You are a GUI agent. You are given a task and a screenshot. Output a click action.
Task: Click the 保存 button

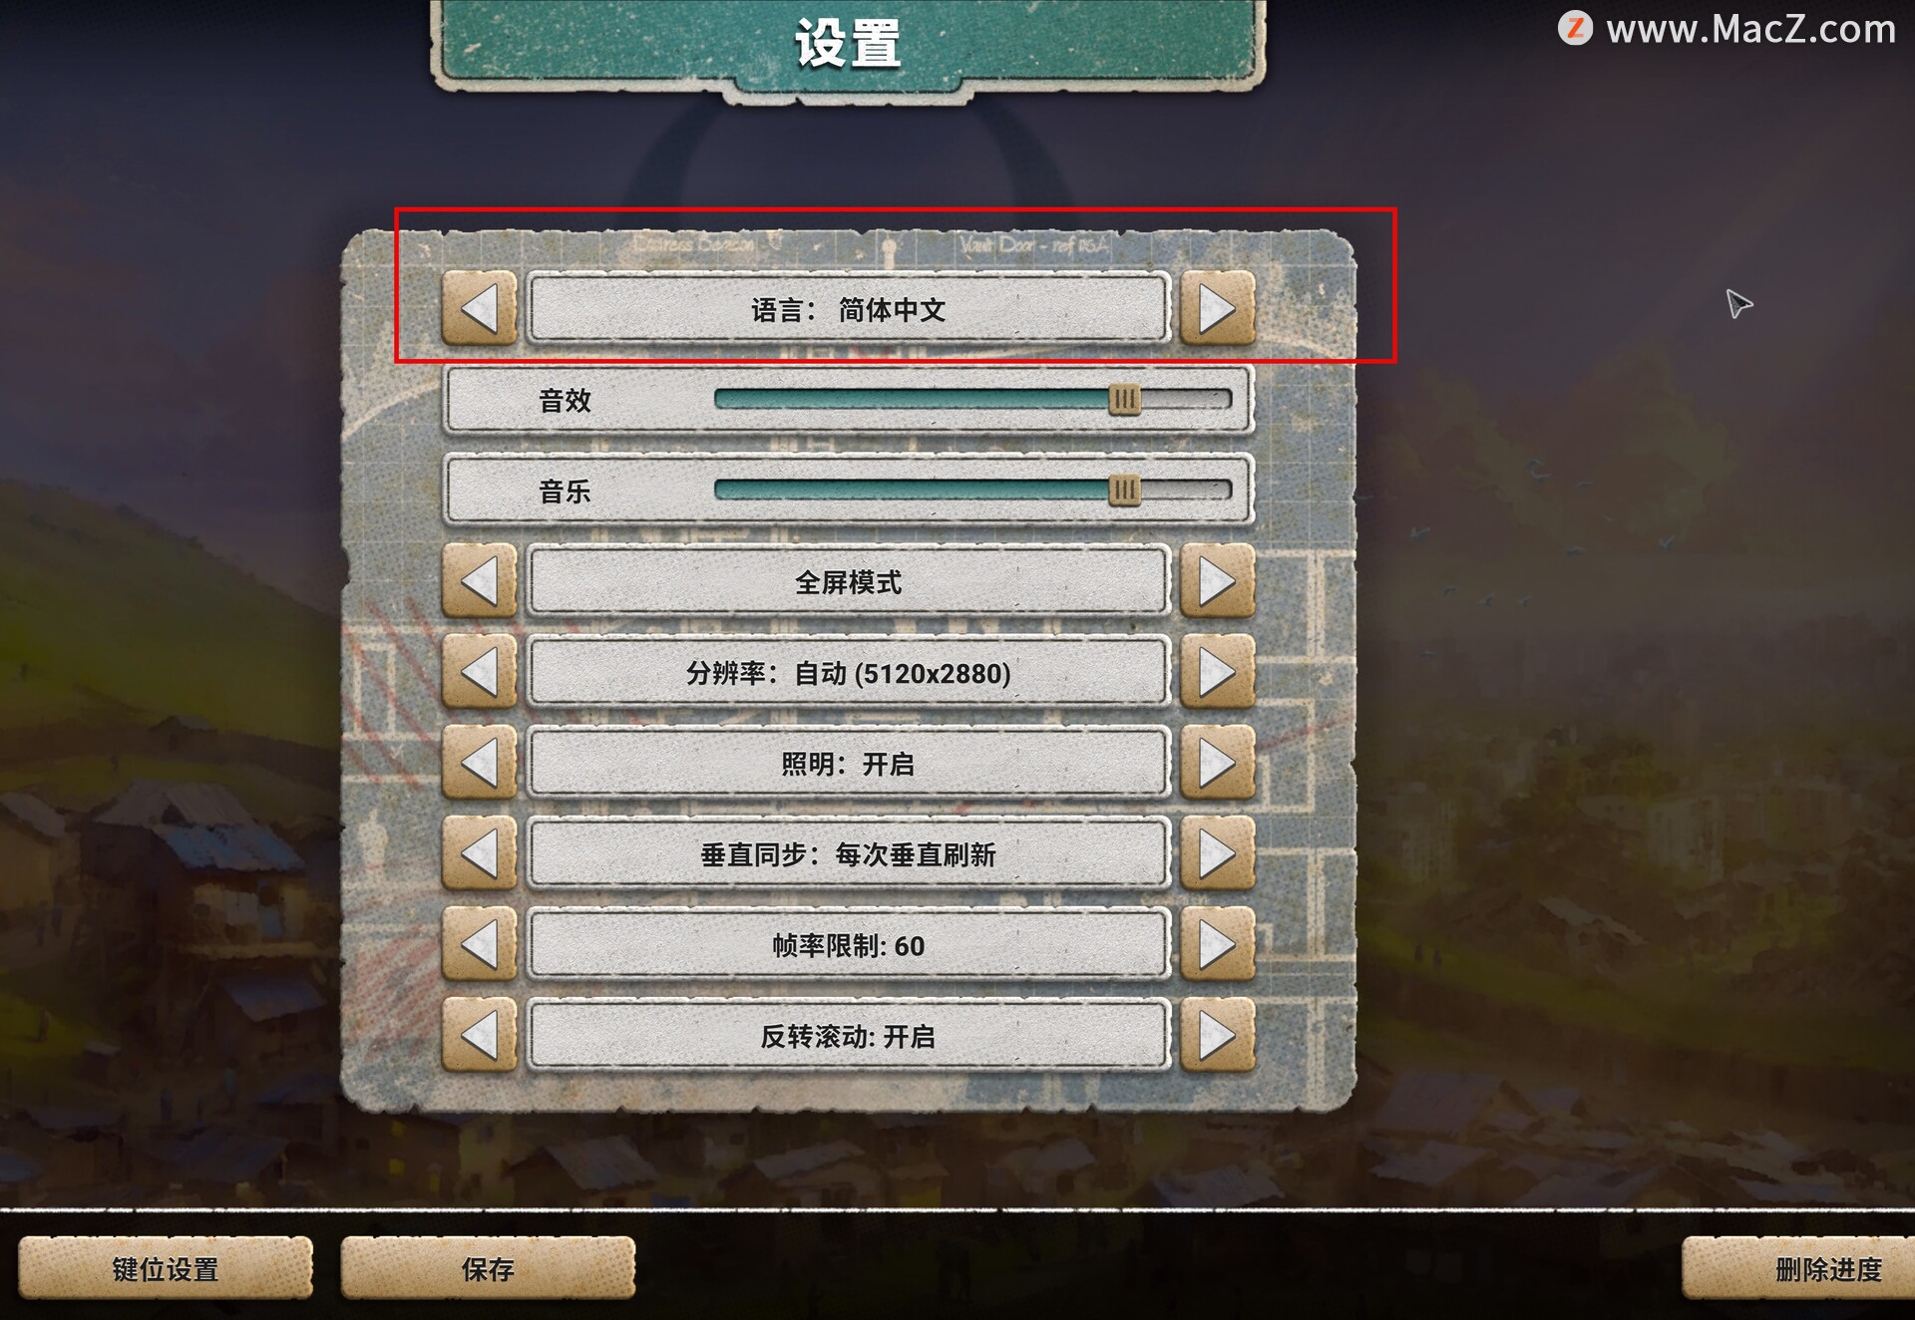coord(488,1268)
